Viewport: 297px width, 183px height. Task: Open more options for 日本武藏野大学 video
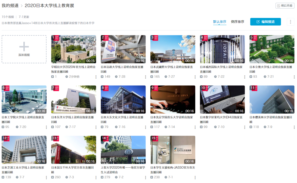(x=195, y=77)
